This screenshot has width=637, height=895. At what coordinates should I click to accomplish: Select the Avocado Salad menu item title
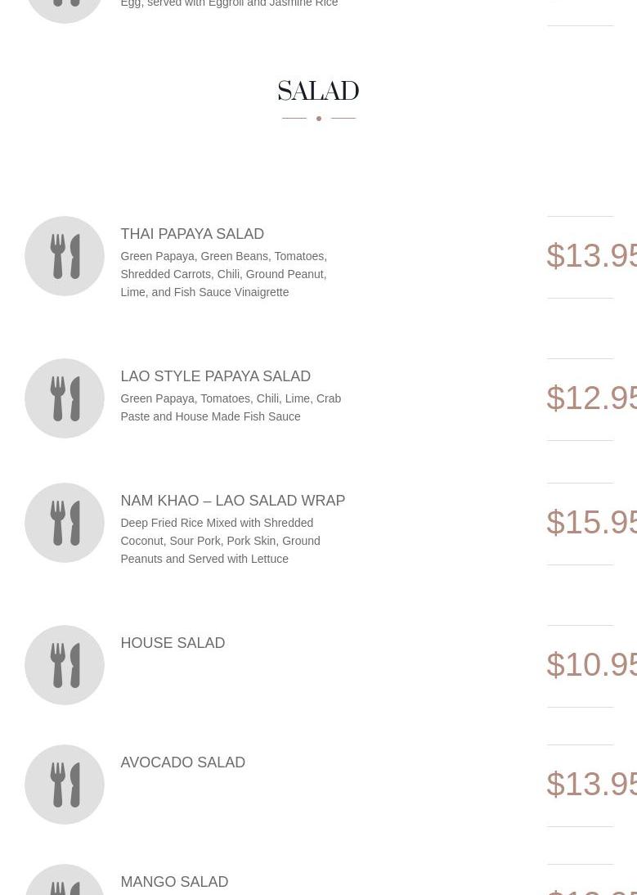pyautogui.click(x=182, y=762)
